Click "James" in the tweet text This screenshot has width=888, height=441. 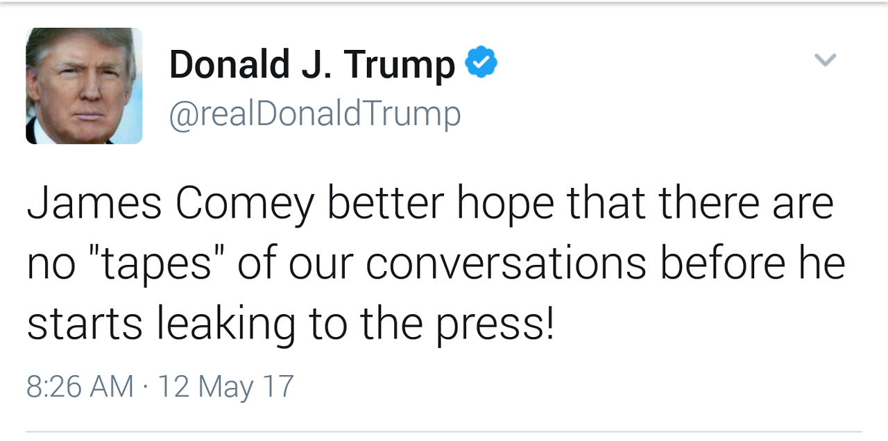pos(94,204)
